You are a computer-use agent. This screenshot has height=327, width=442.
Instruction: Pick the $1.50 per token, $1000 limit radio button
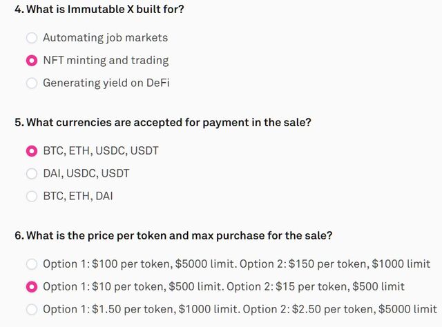pyautogui.click(x=32, y=309)
